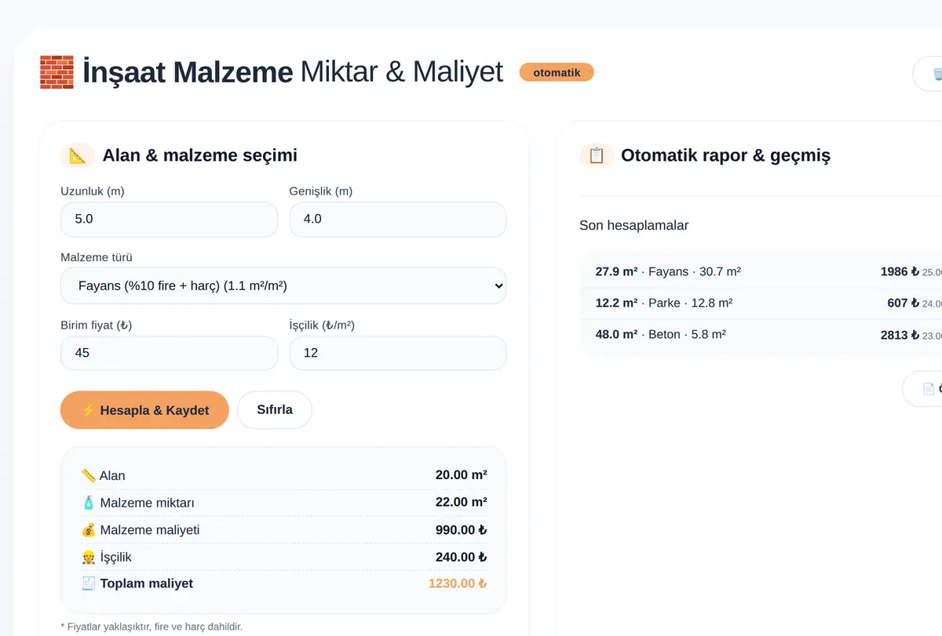The height and width of the screenshot is (636, 942).
Task: Click the Malzeme miktarı label
Action: tap(148, 503)
